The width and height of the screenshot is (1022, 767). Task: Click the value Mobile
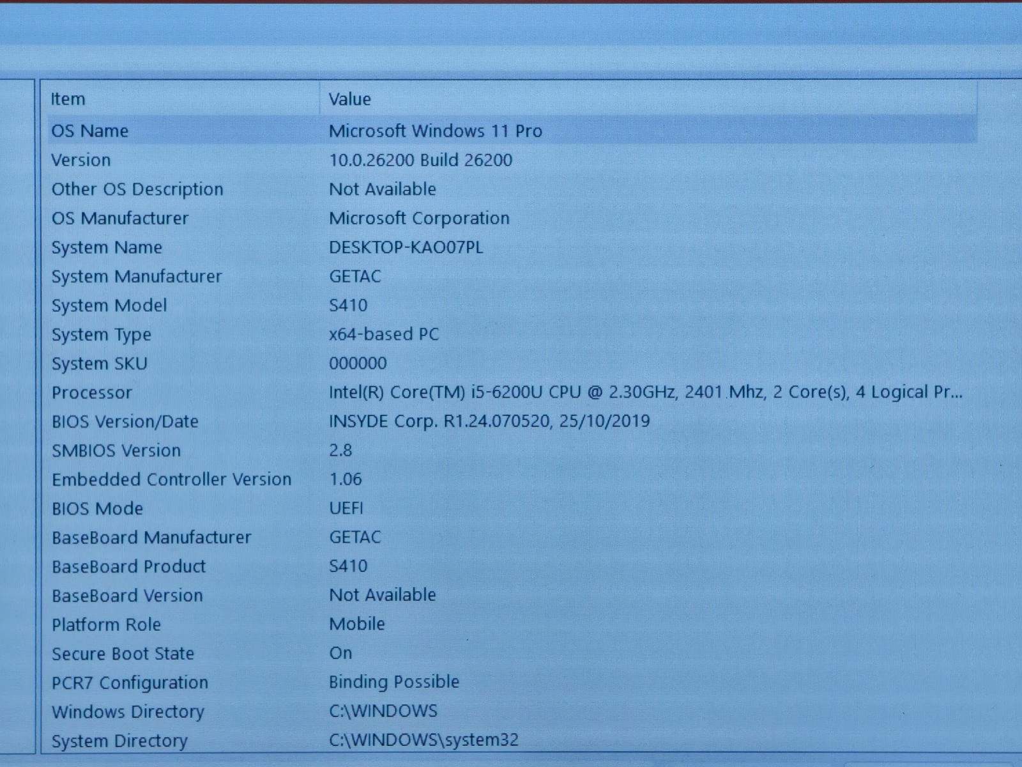(x=357, y=624)
